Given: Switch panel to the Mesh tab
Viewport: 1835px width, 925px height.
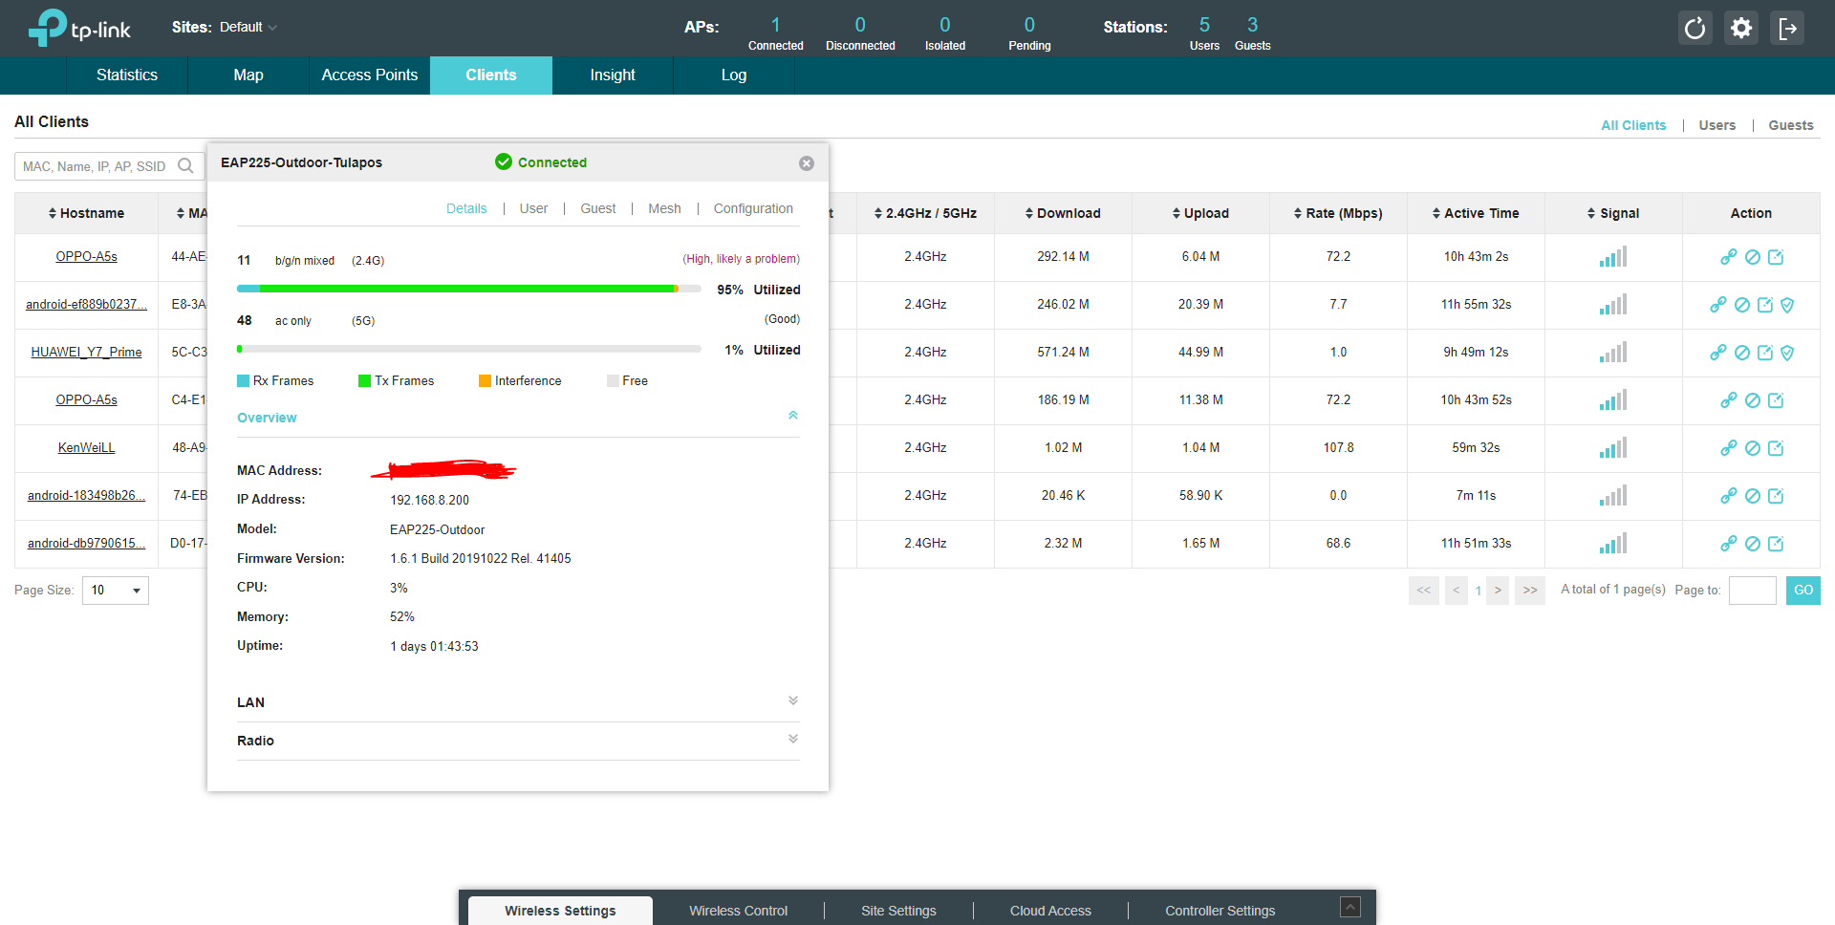Looking at the screenshot, I should coord(664,208).
